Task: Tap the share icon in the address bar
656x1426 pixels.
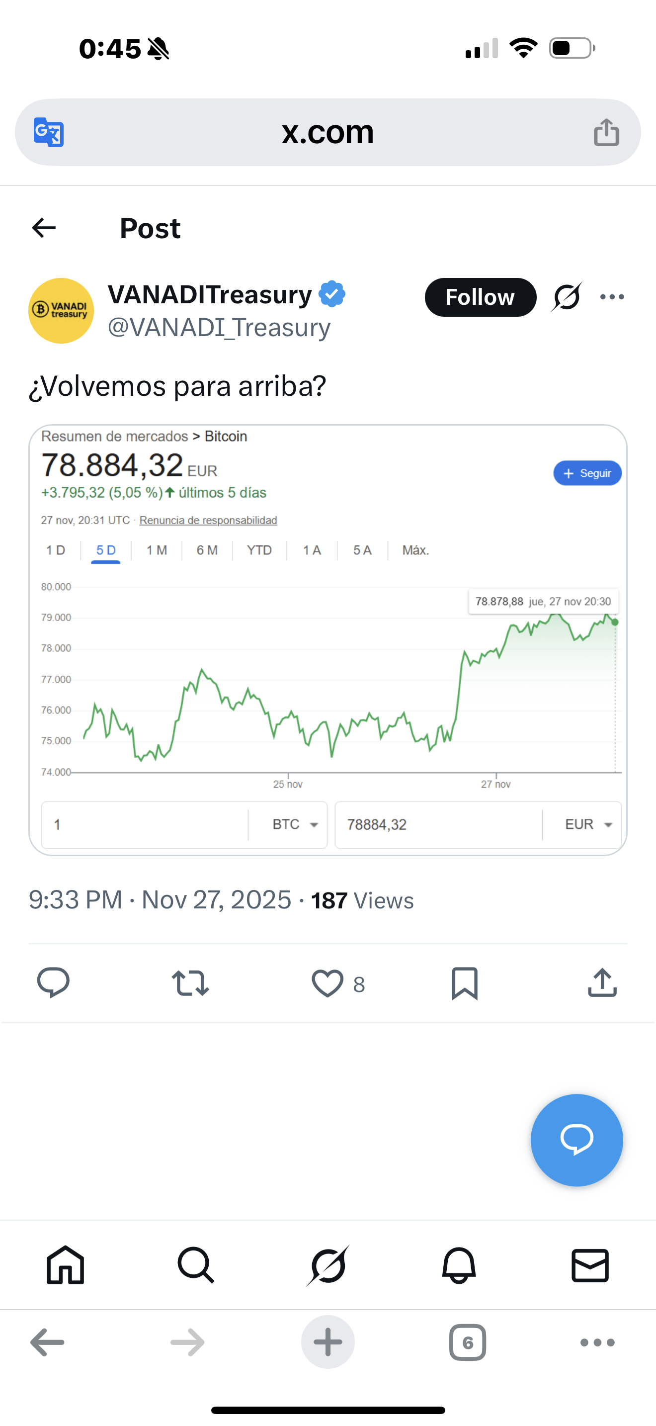Action: click(606, 132)
